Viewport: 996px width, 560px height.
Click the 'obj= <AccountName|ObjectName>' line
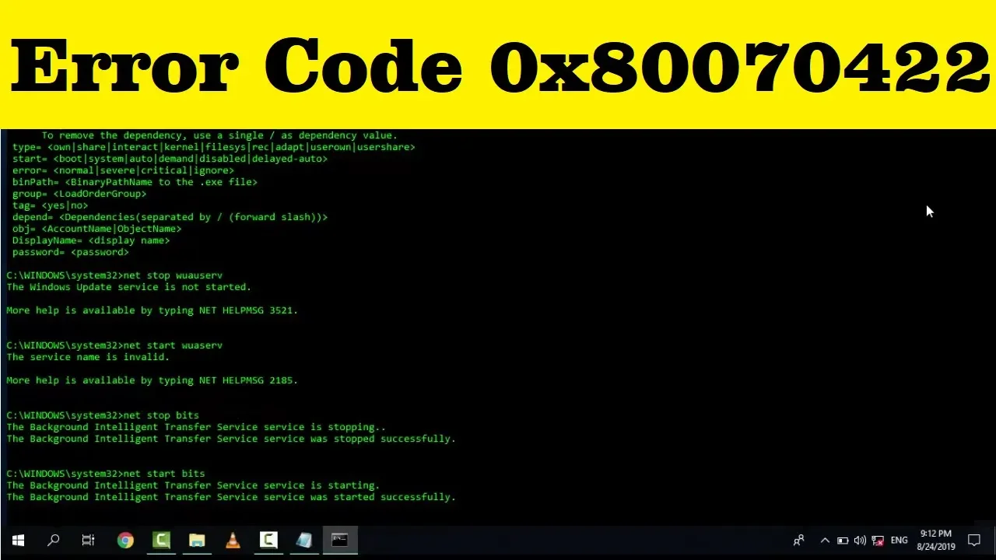click(x=96, y=229)
